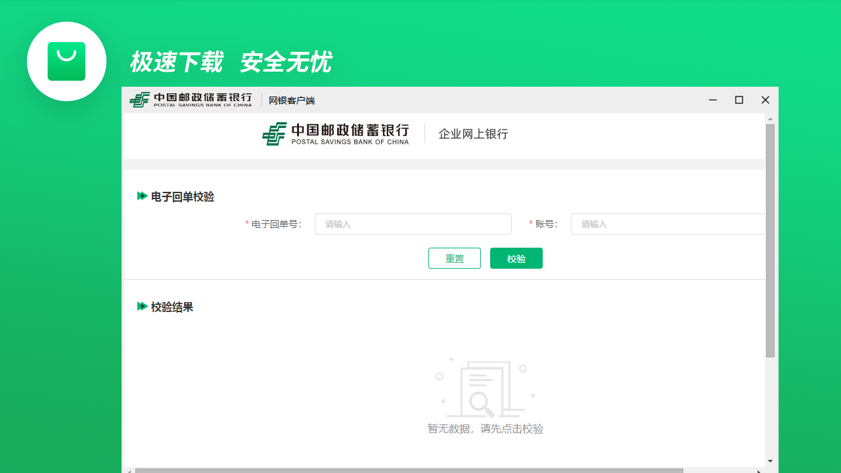The width and height of the screenshot is (841, 473).
Task: Click the green arrow icon beside 电子回单校验
Action: [x=143, y=195]
